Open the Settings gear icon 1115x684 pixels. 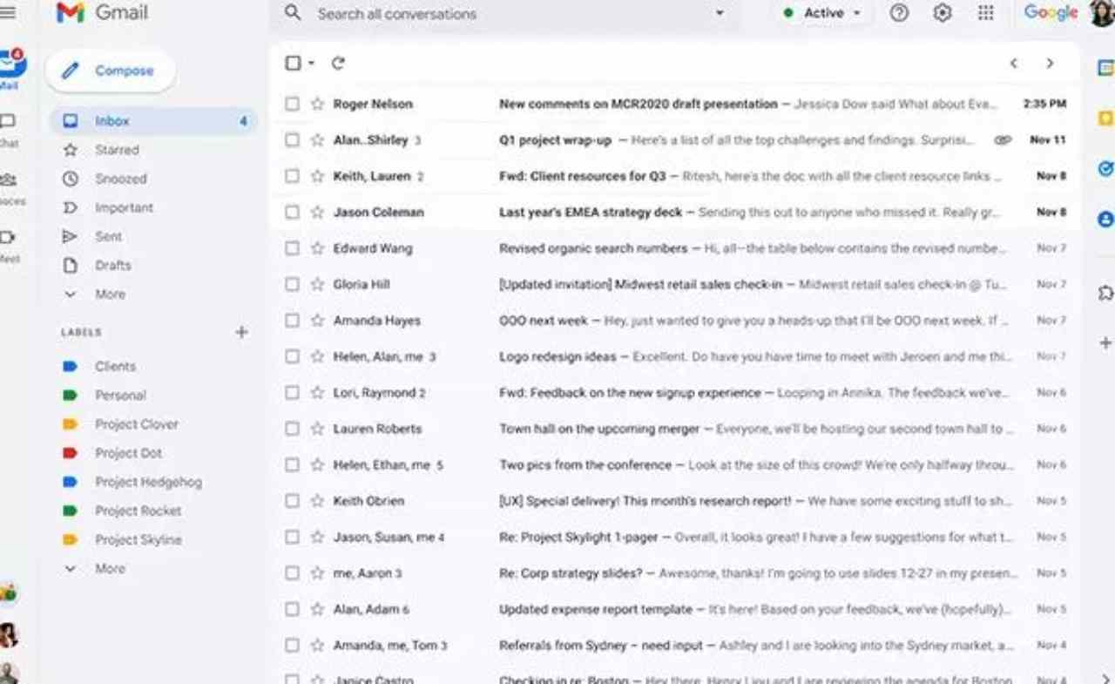tap(942, 13)
